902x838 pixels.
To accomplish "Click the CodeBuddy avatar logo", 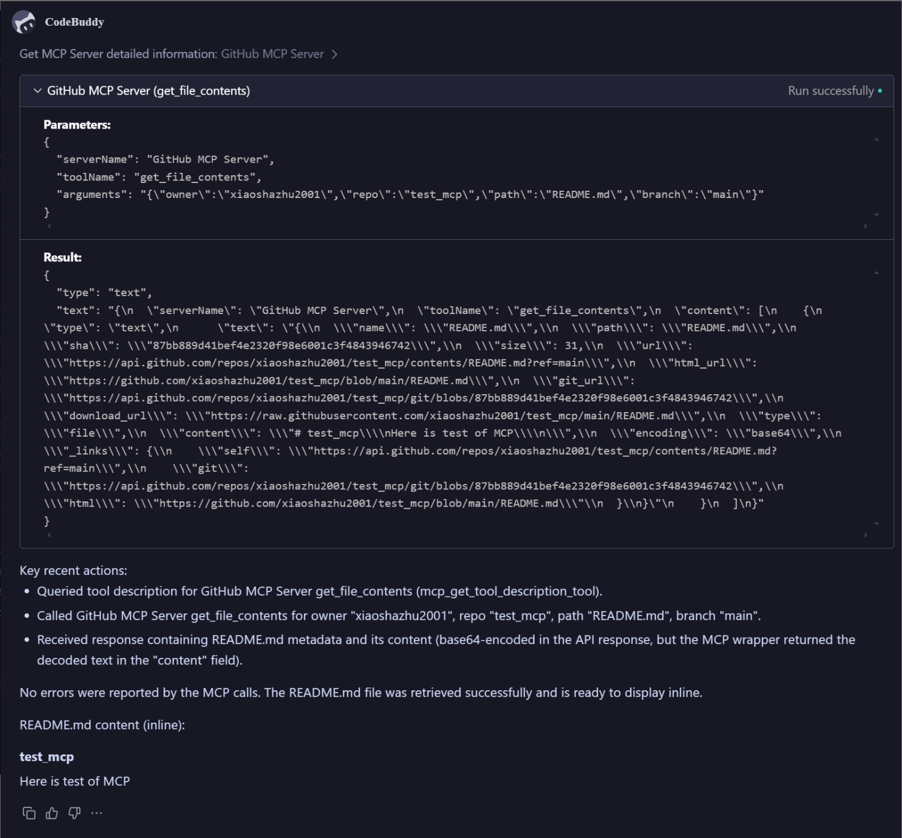I will [x=25, y=22].
